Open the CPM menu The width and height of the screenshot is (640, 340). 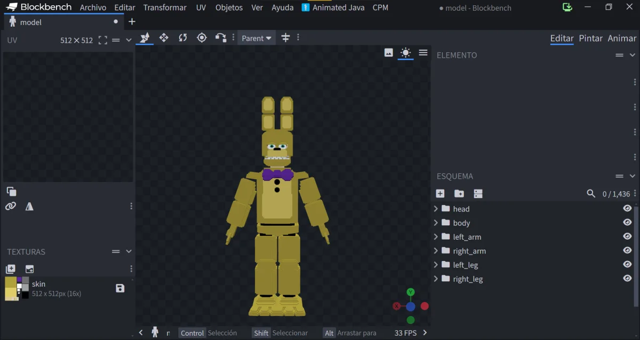pos(380,7)
